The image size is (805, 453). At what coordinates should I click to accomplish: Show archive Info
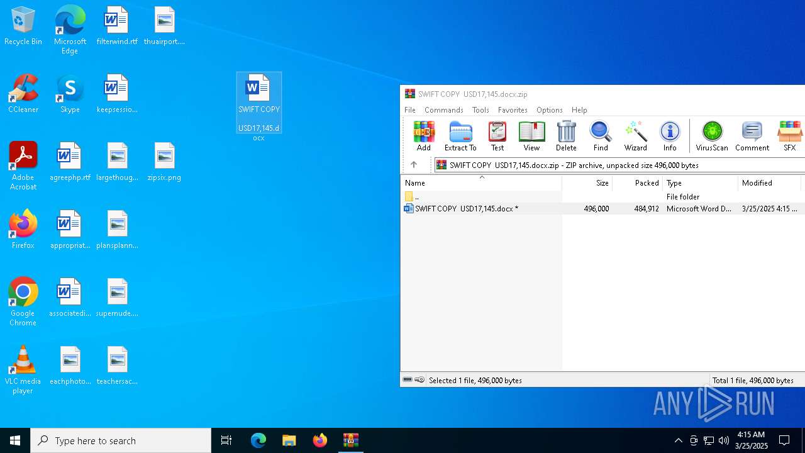[x=670, y=136]
